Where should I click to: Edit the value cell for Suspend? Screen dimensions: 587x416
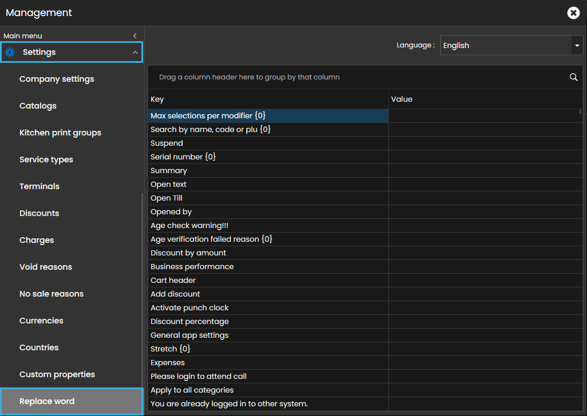click(x=484, y=143)
